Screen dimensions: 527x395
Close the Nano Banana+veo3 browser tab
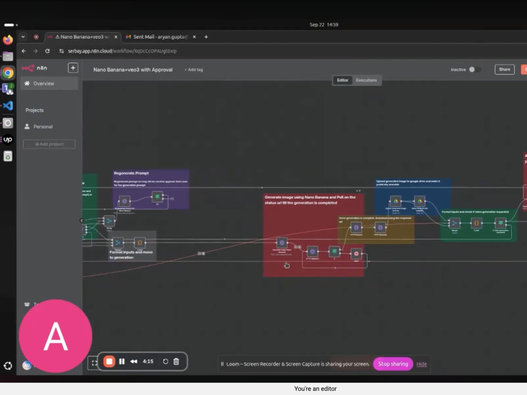pos(116,37)
